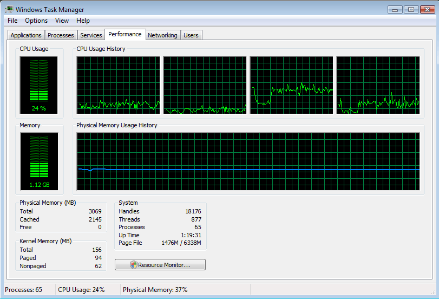
Task: Click the status bar CPU Usage: 24% entry
Action: tap(81, 289)
